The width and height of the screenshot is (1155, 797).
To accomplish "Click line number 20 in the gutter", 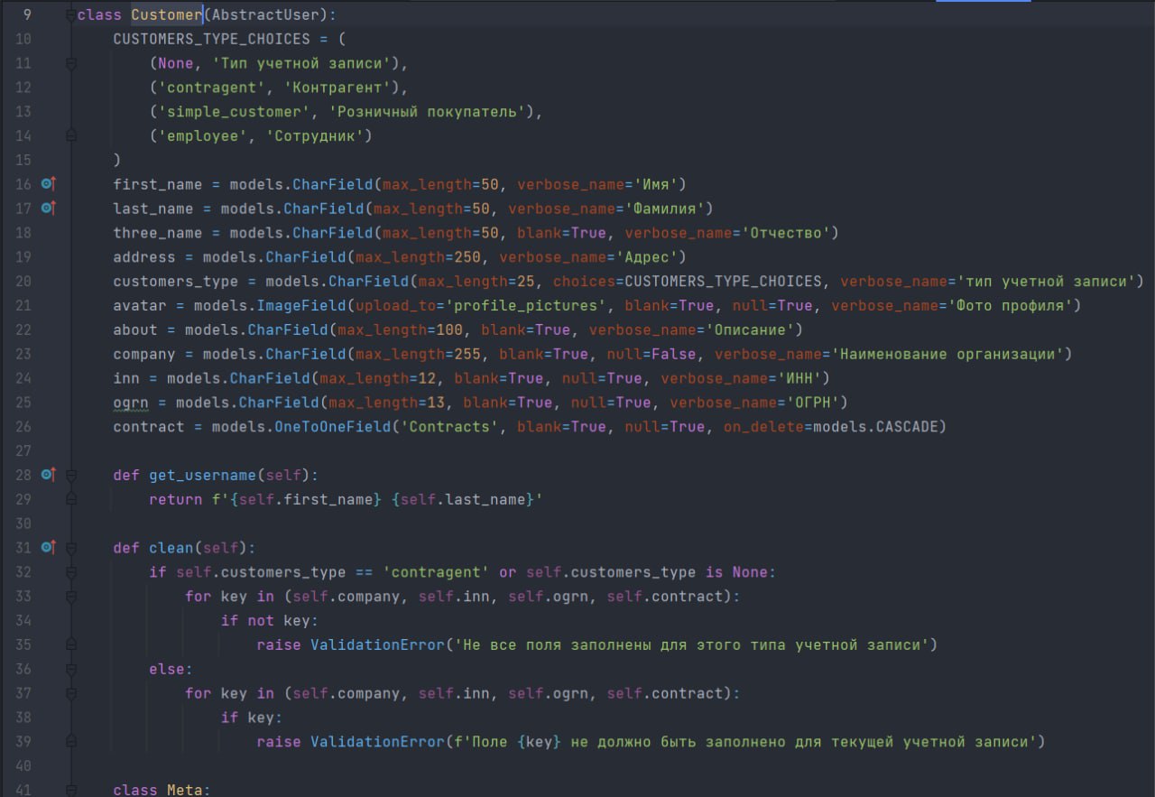I will 23,281.
